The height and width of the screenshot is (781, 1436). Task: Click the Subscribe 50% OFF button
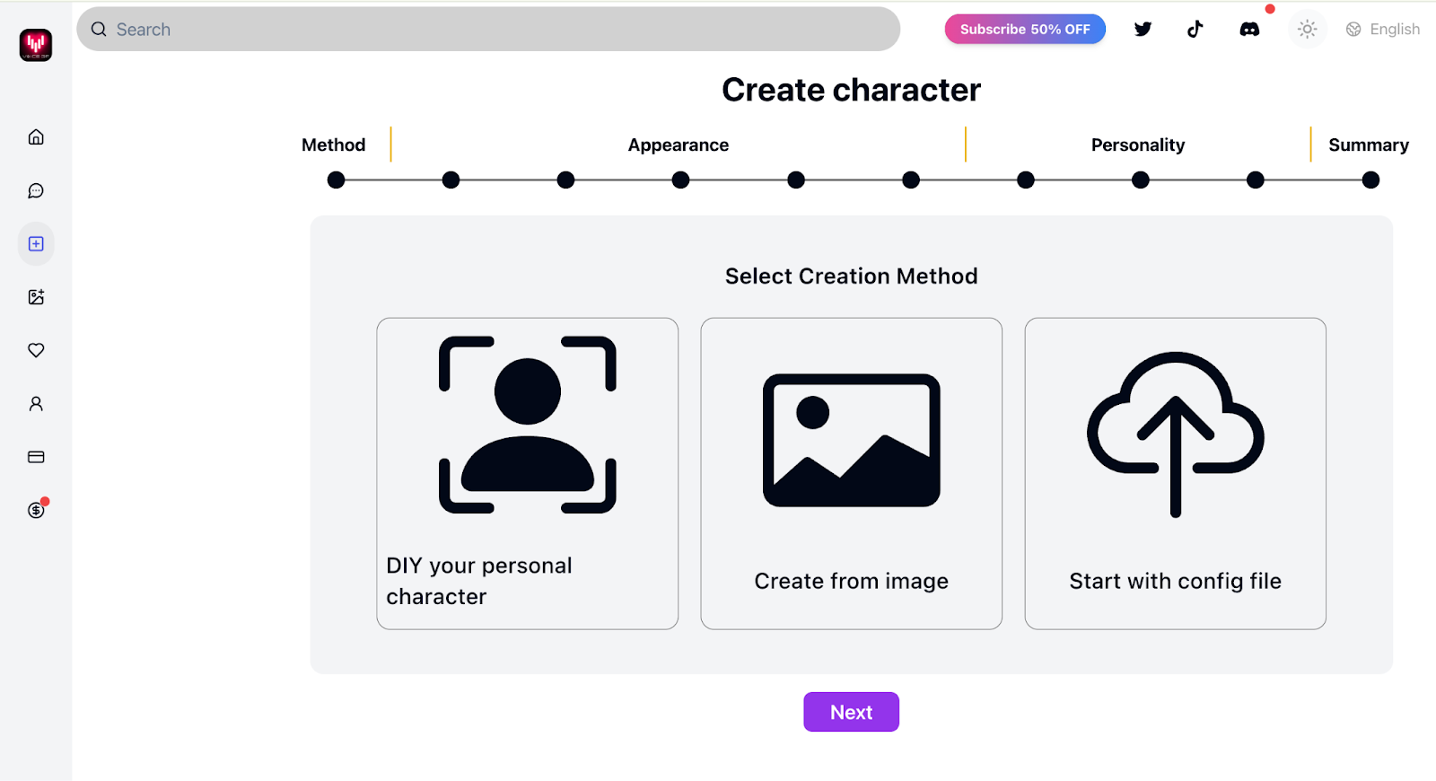coord(1025,30)
